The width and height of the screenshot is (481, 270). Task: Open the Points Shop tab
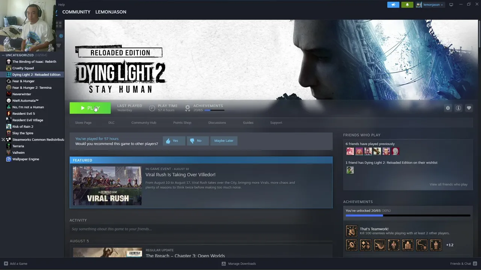pyautogui.click(x=182, y=123)
